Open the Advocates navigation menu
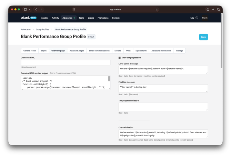The image size is (231, 156). click(68, 18)
